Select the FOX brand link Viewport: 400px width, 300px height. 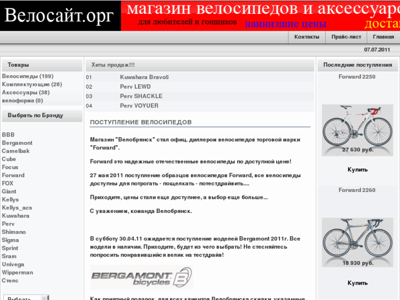point(7,183)
